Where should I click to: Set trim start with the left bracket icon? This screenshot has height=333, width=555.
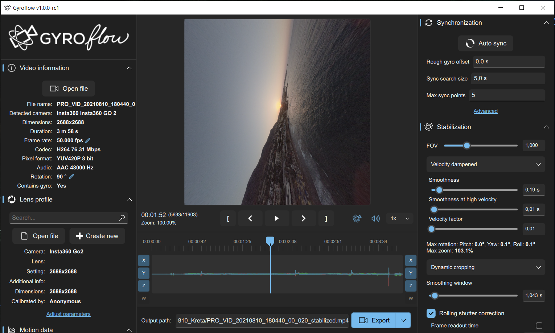coord(228,218)
